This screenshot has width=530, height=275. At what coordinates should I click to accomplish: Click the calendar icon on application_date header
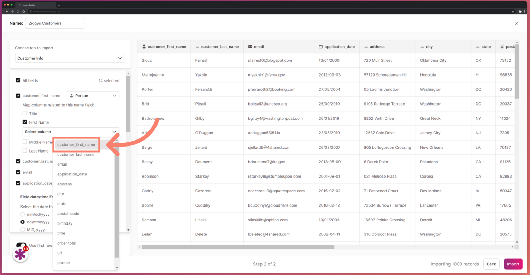321,47
